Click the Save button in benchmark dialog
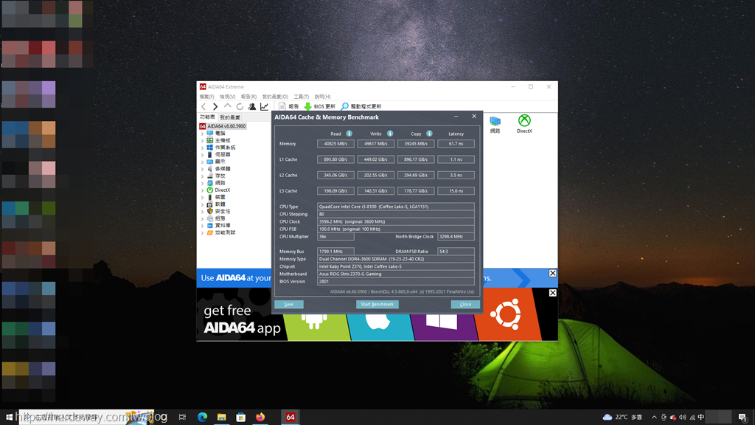This screenshot has width=755, height=425. click(x=289, y=305)
